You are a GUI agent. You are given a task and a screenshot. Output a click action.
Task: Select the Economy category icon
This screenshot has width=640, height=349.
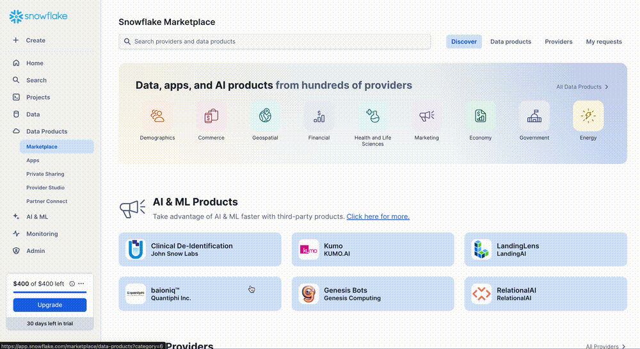(x=481, y=116)
